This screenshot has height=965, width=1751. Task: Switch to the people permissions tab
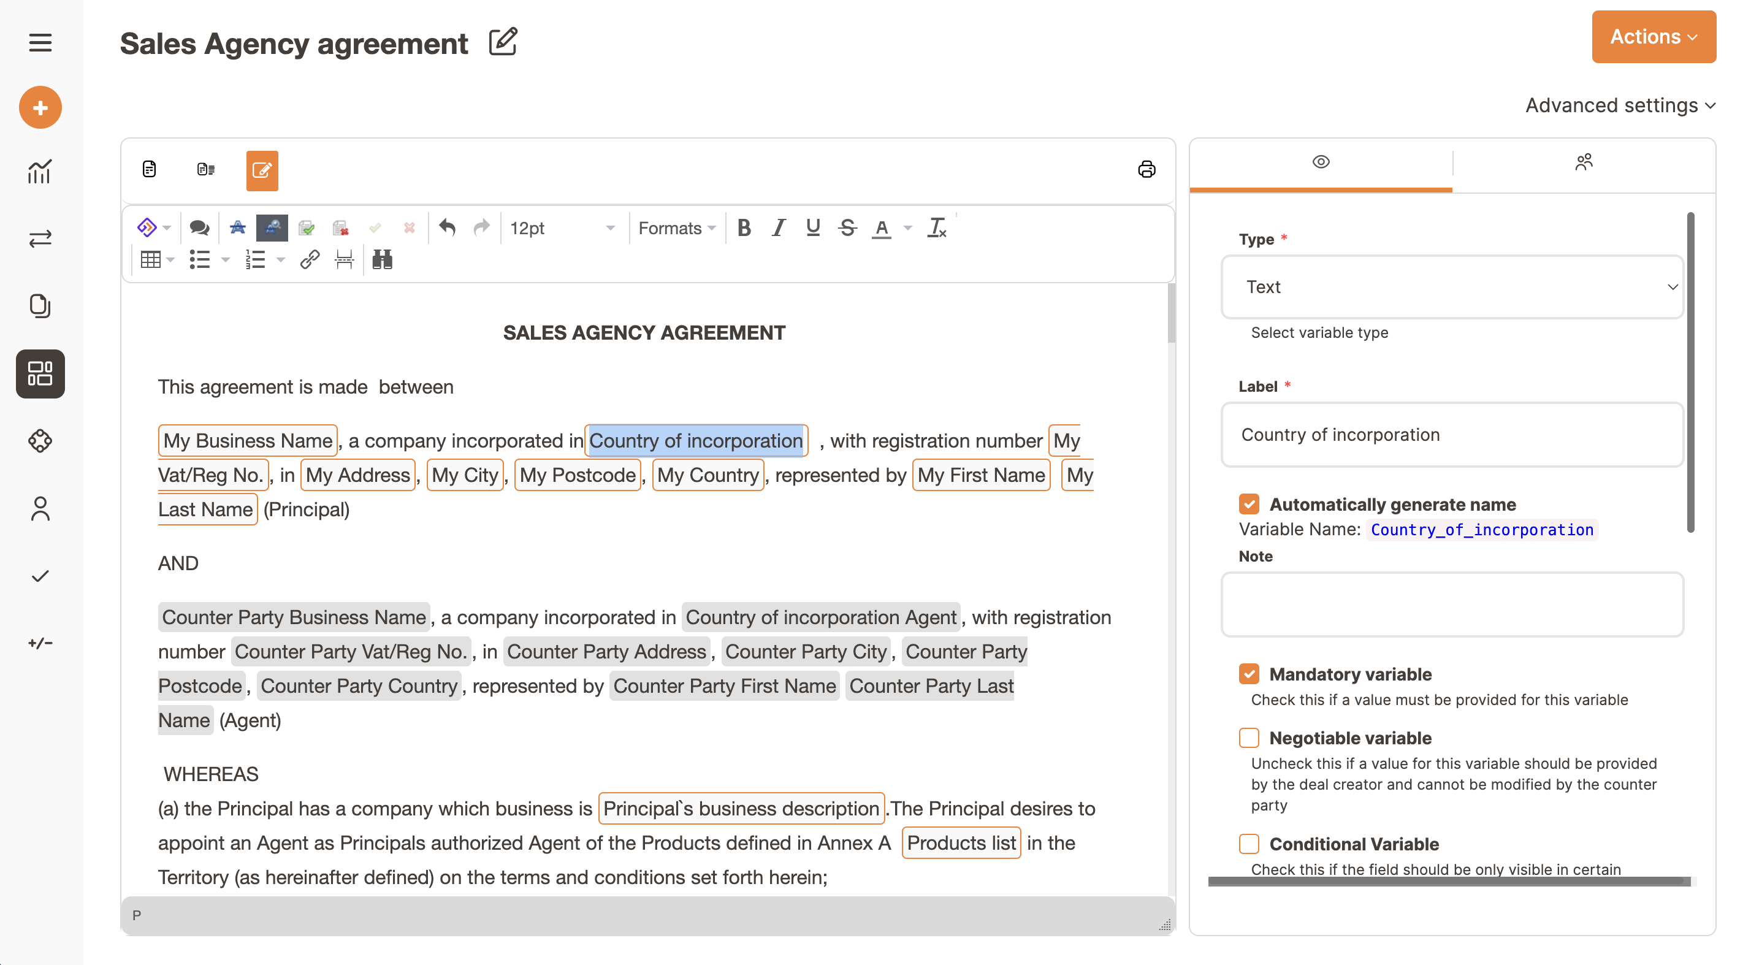point(1584,162)
